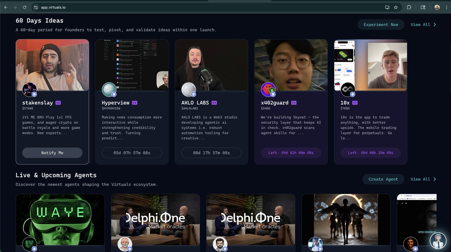The width and height of the screenshot is (451, 252).
Task: Click the 10x Left 59d 08h pill
Action: pos(371,153)
